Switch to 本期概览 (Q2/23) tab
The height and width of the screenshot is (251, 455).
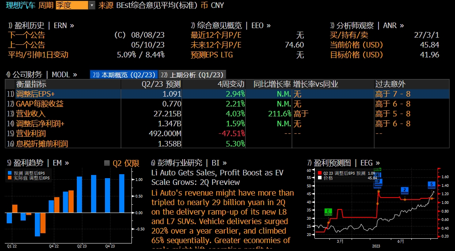(124, 74)
